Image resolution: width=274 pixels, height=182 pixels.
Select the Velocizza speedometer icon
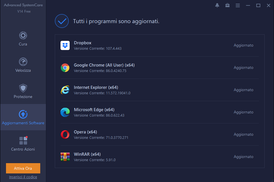23,62
